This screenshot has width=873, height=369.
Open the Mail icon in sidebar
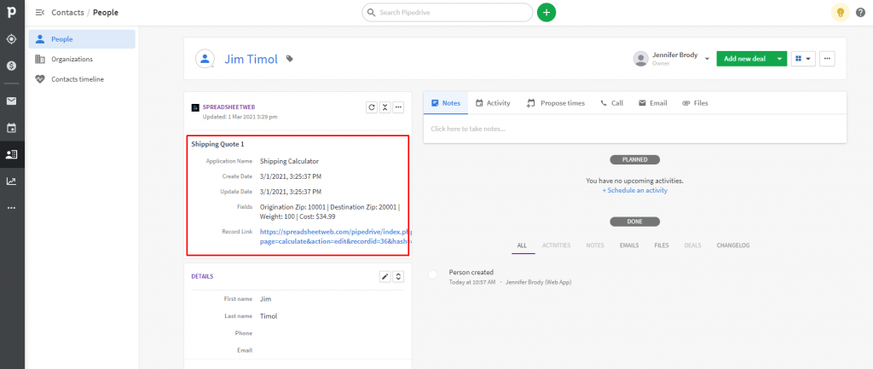(12, 101)
